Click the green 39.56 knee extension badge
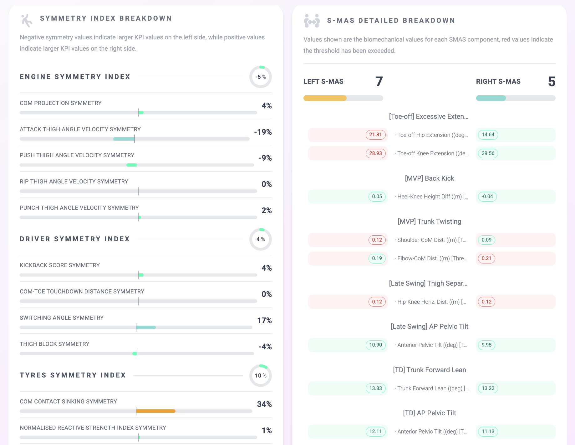575x445 pixels. tap(488, 153)
